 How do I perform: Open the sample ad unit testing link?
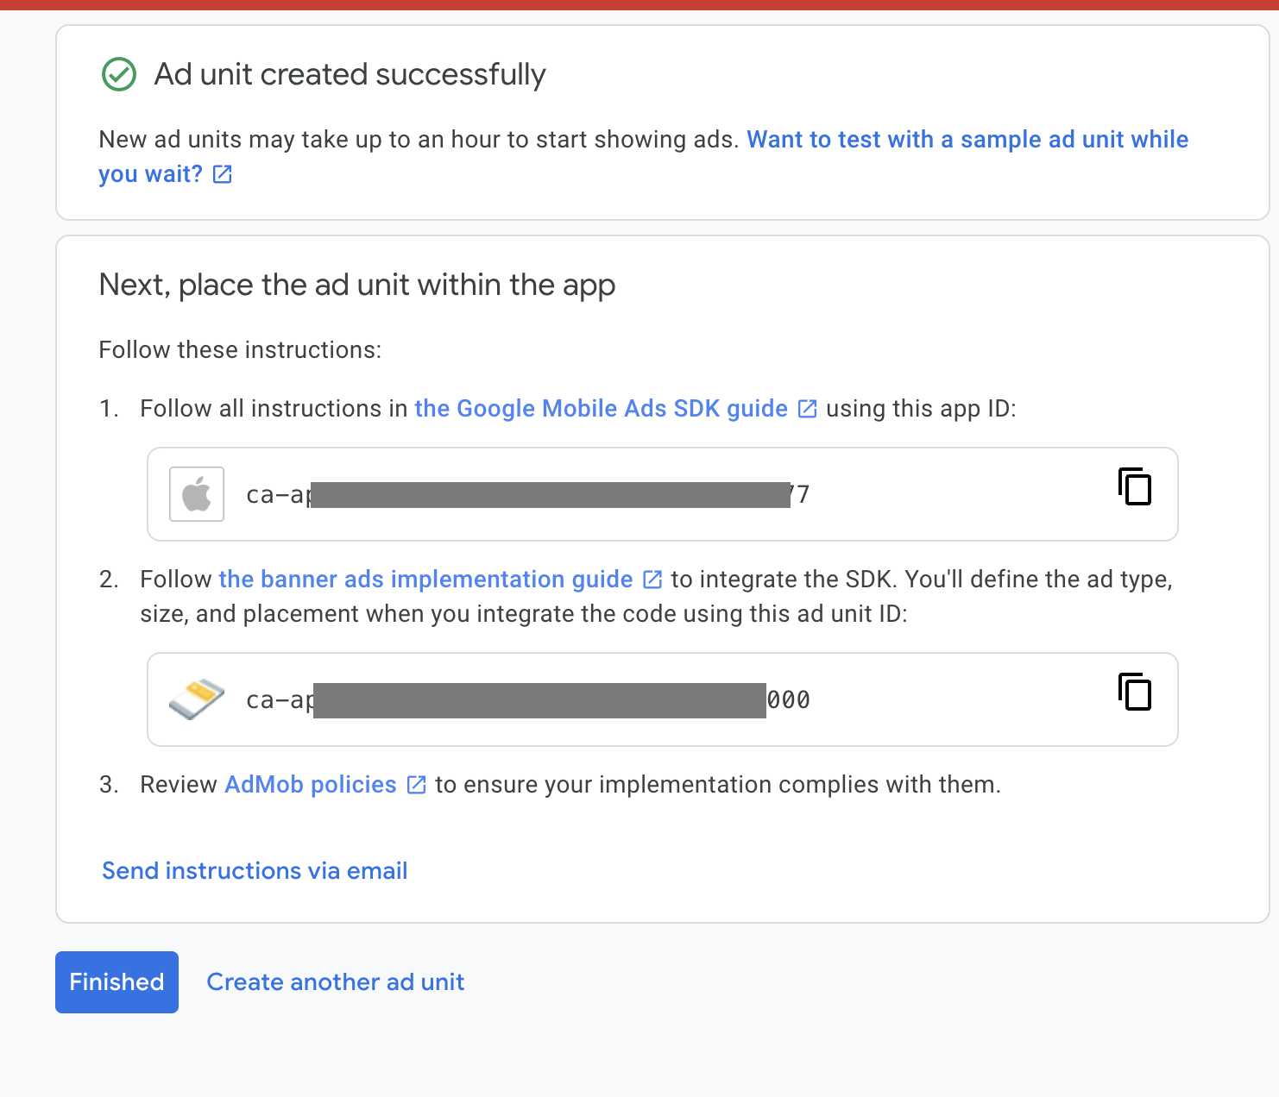coord(967,140)
